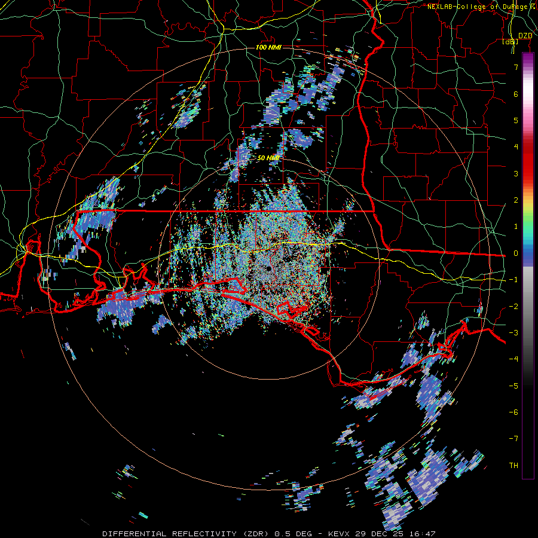Click the colorbar value label '7'

516,67
